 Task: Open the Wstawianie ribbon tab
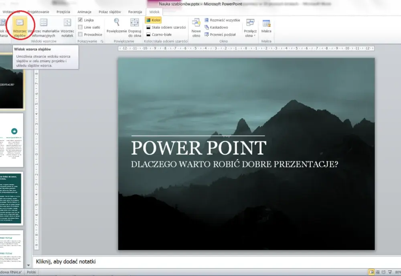pos(11,12)
